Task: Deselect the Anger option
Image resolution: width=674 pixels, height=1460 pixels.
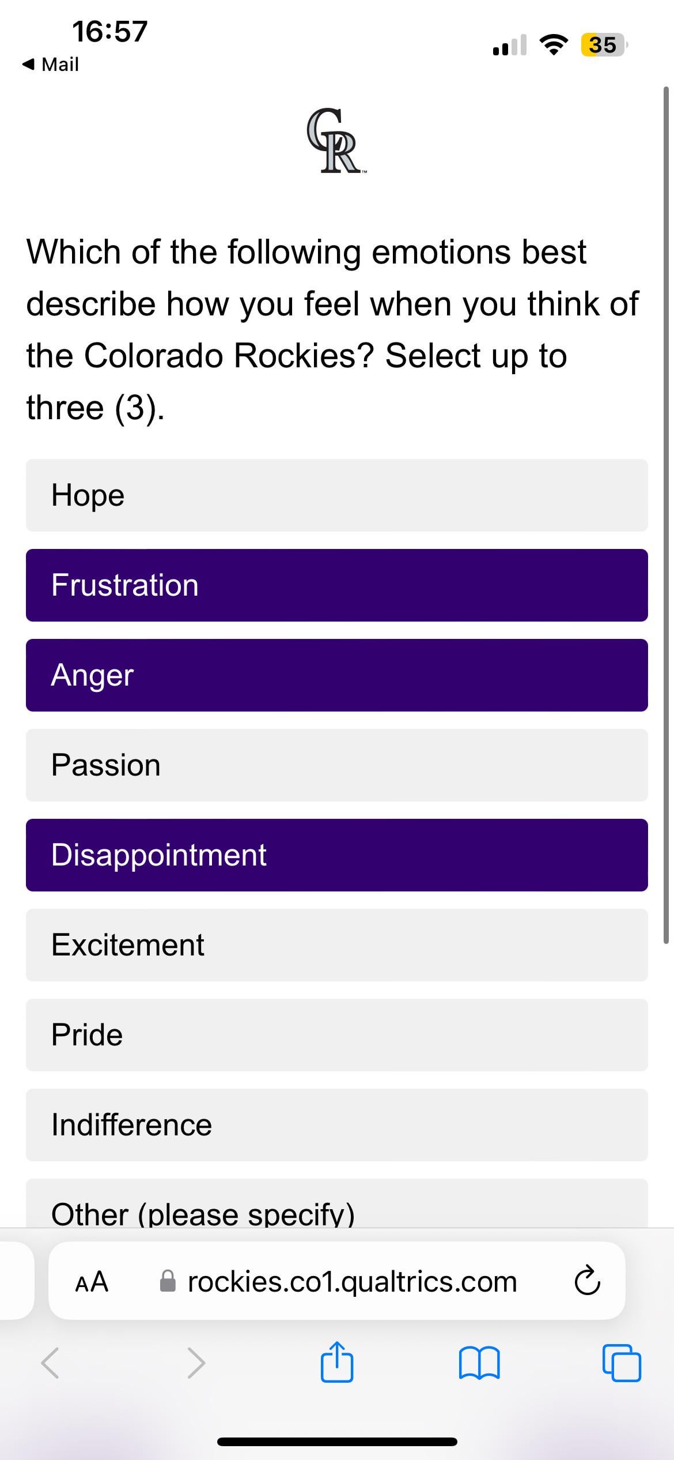Action: point(336,675)
